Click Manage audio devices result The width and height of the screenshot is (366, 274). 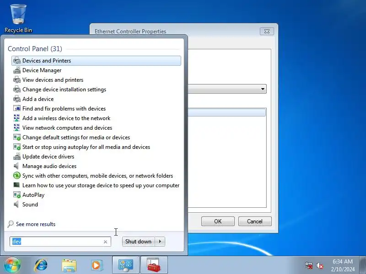click(49, 166)
